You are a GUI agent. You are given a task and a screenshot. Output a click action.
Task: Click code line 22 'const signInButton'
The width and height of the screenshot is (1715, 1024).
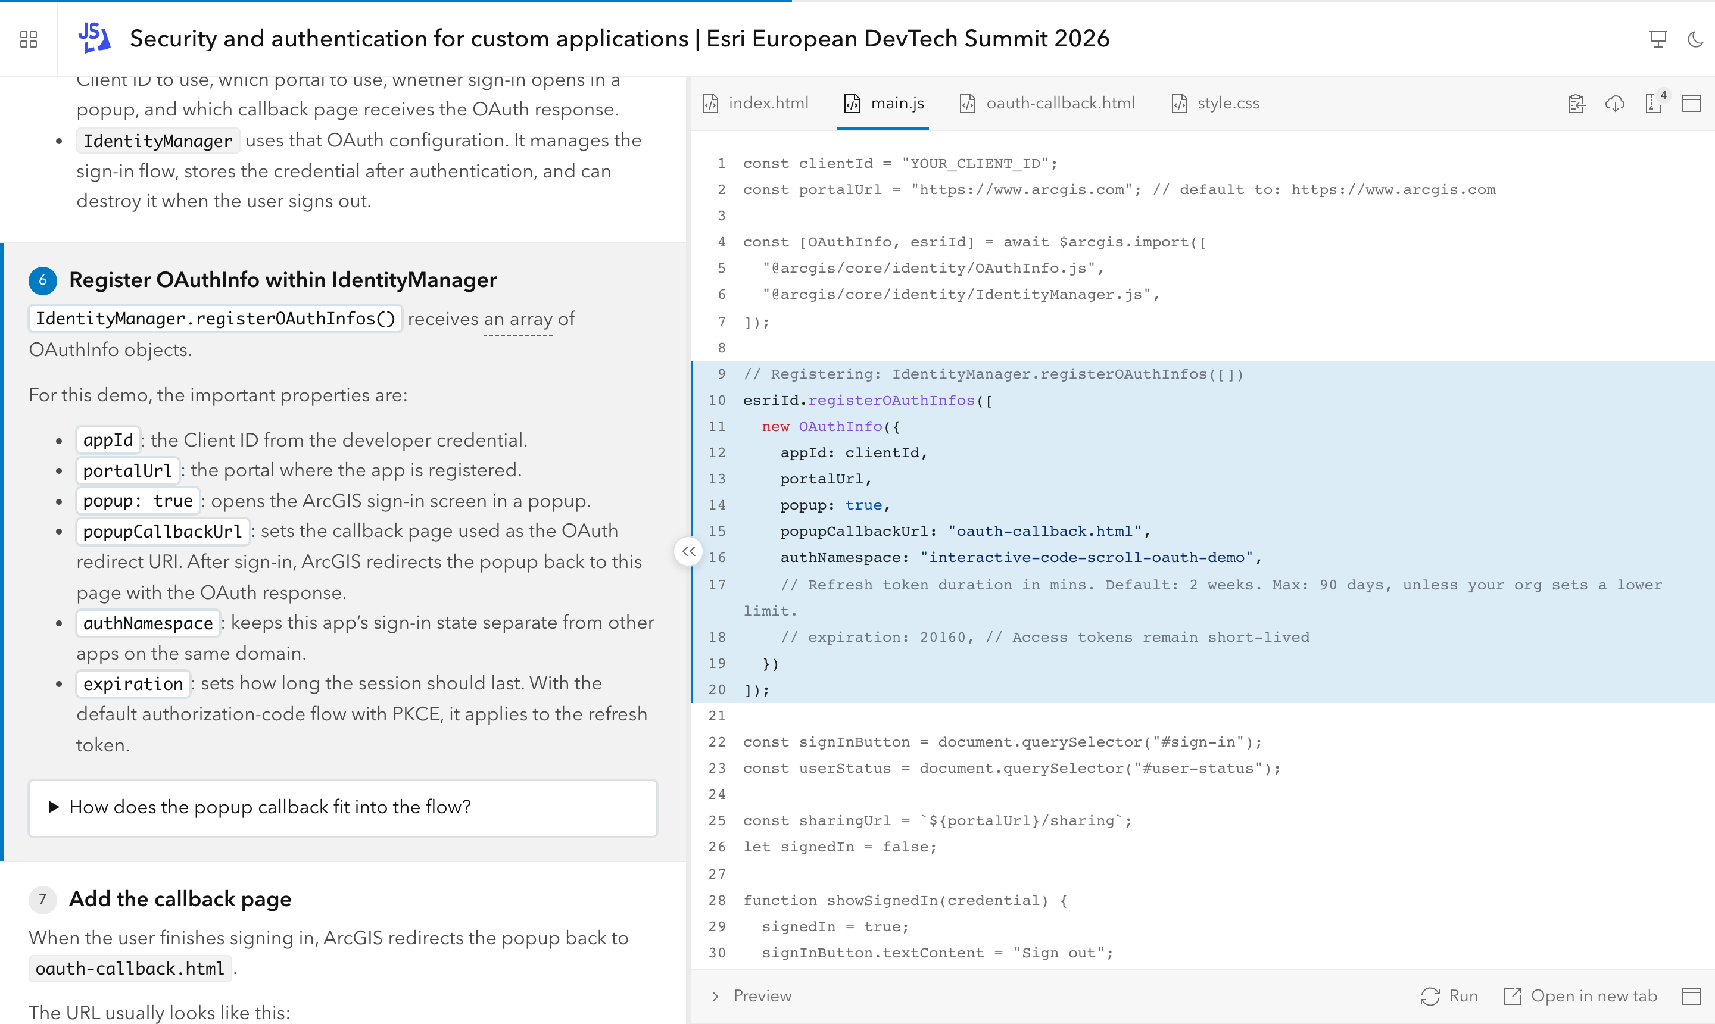pyautogui.click(x=1002, y=742)
